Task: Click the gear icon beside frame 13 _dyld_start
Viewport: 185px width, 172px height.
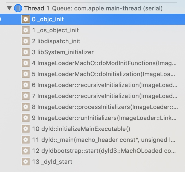Action: coord(26,162)
